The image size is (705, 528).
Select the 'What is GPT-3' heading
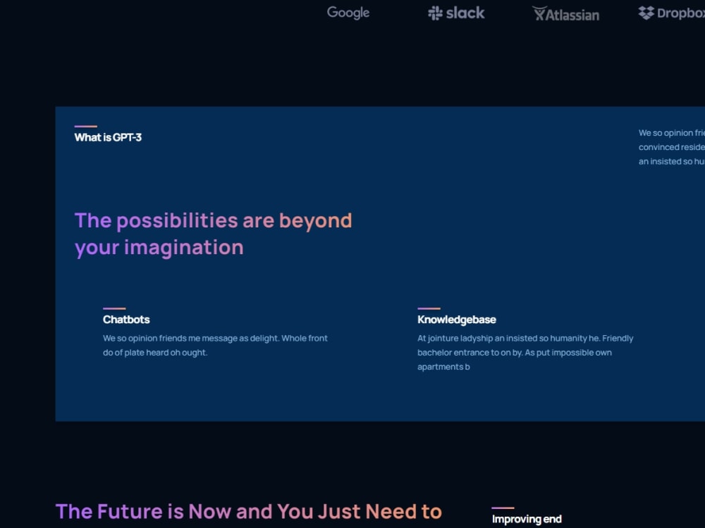[108, 137]
